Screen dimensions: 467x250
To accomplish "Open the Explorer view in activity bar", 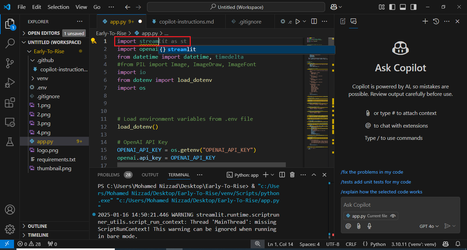I will click(10, 24).
